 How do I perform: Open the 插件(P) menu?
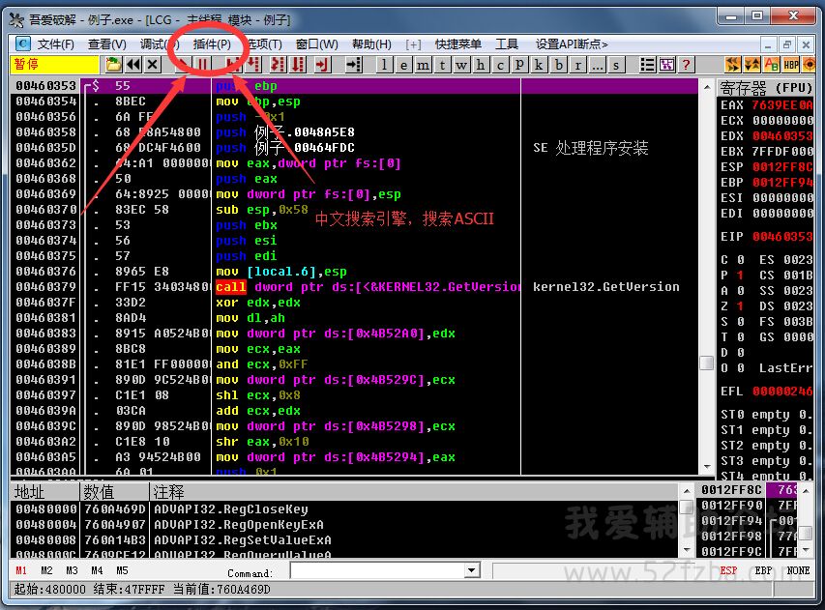click(x=212, y=44)
